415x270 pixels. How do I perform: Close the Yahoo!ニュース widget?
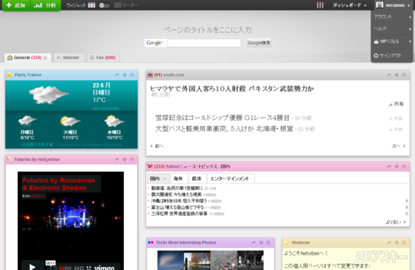[404, 167]
